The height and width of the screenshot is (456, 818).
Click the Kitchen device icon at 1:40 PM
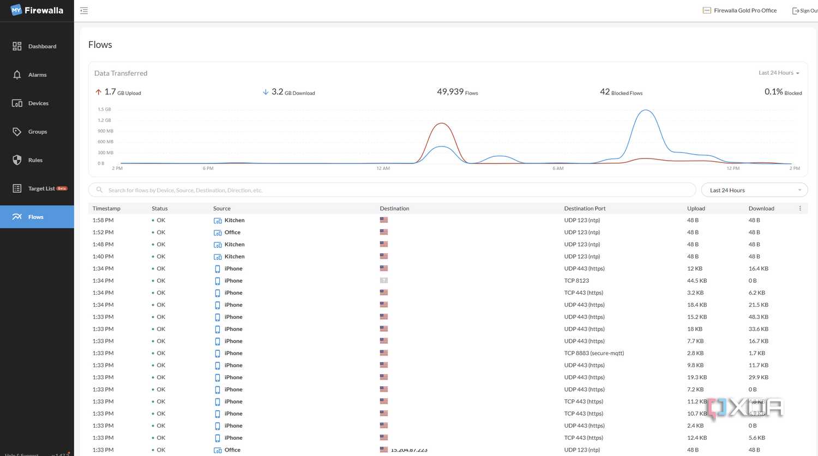click(218, 257)
